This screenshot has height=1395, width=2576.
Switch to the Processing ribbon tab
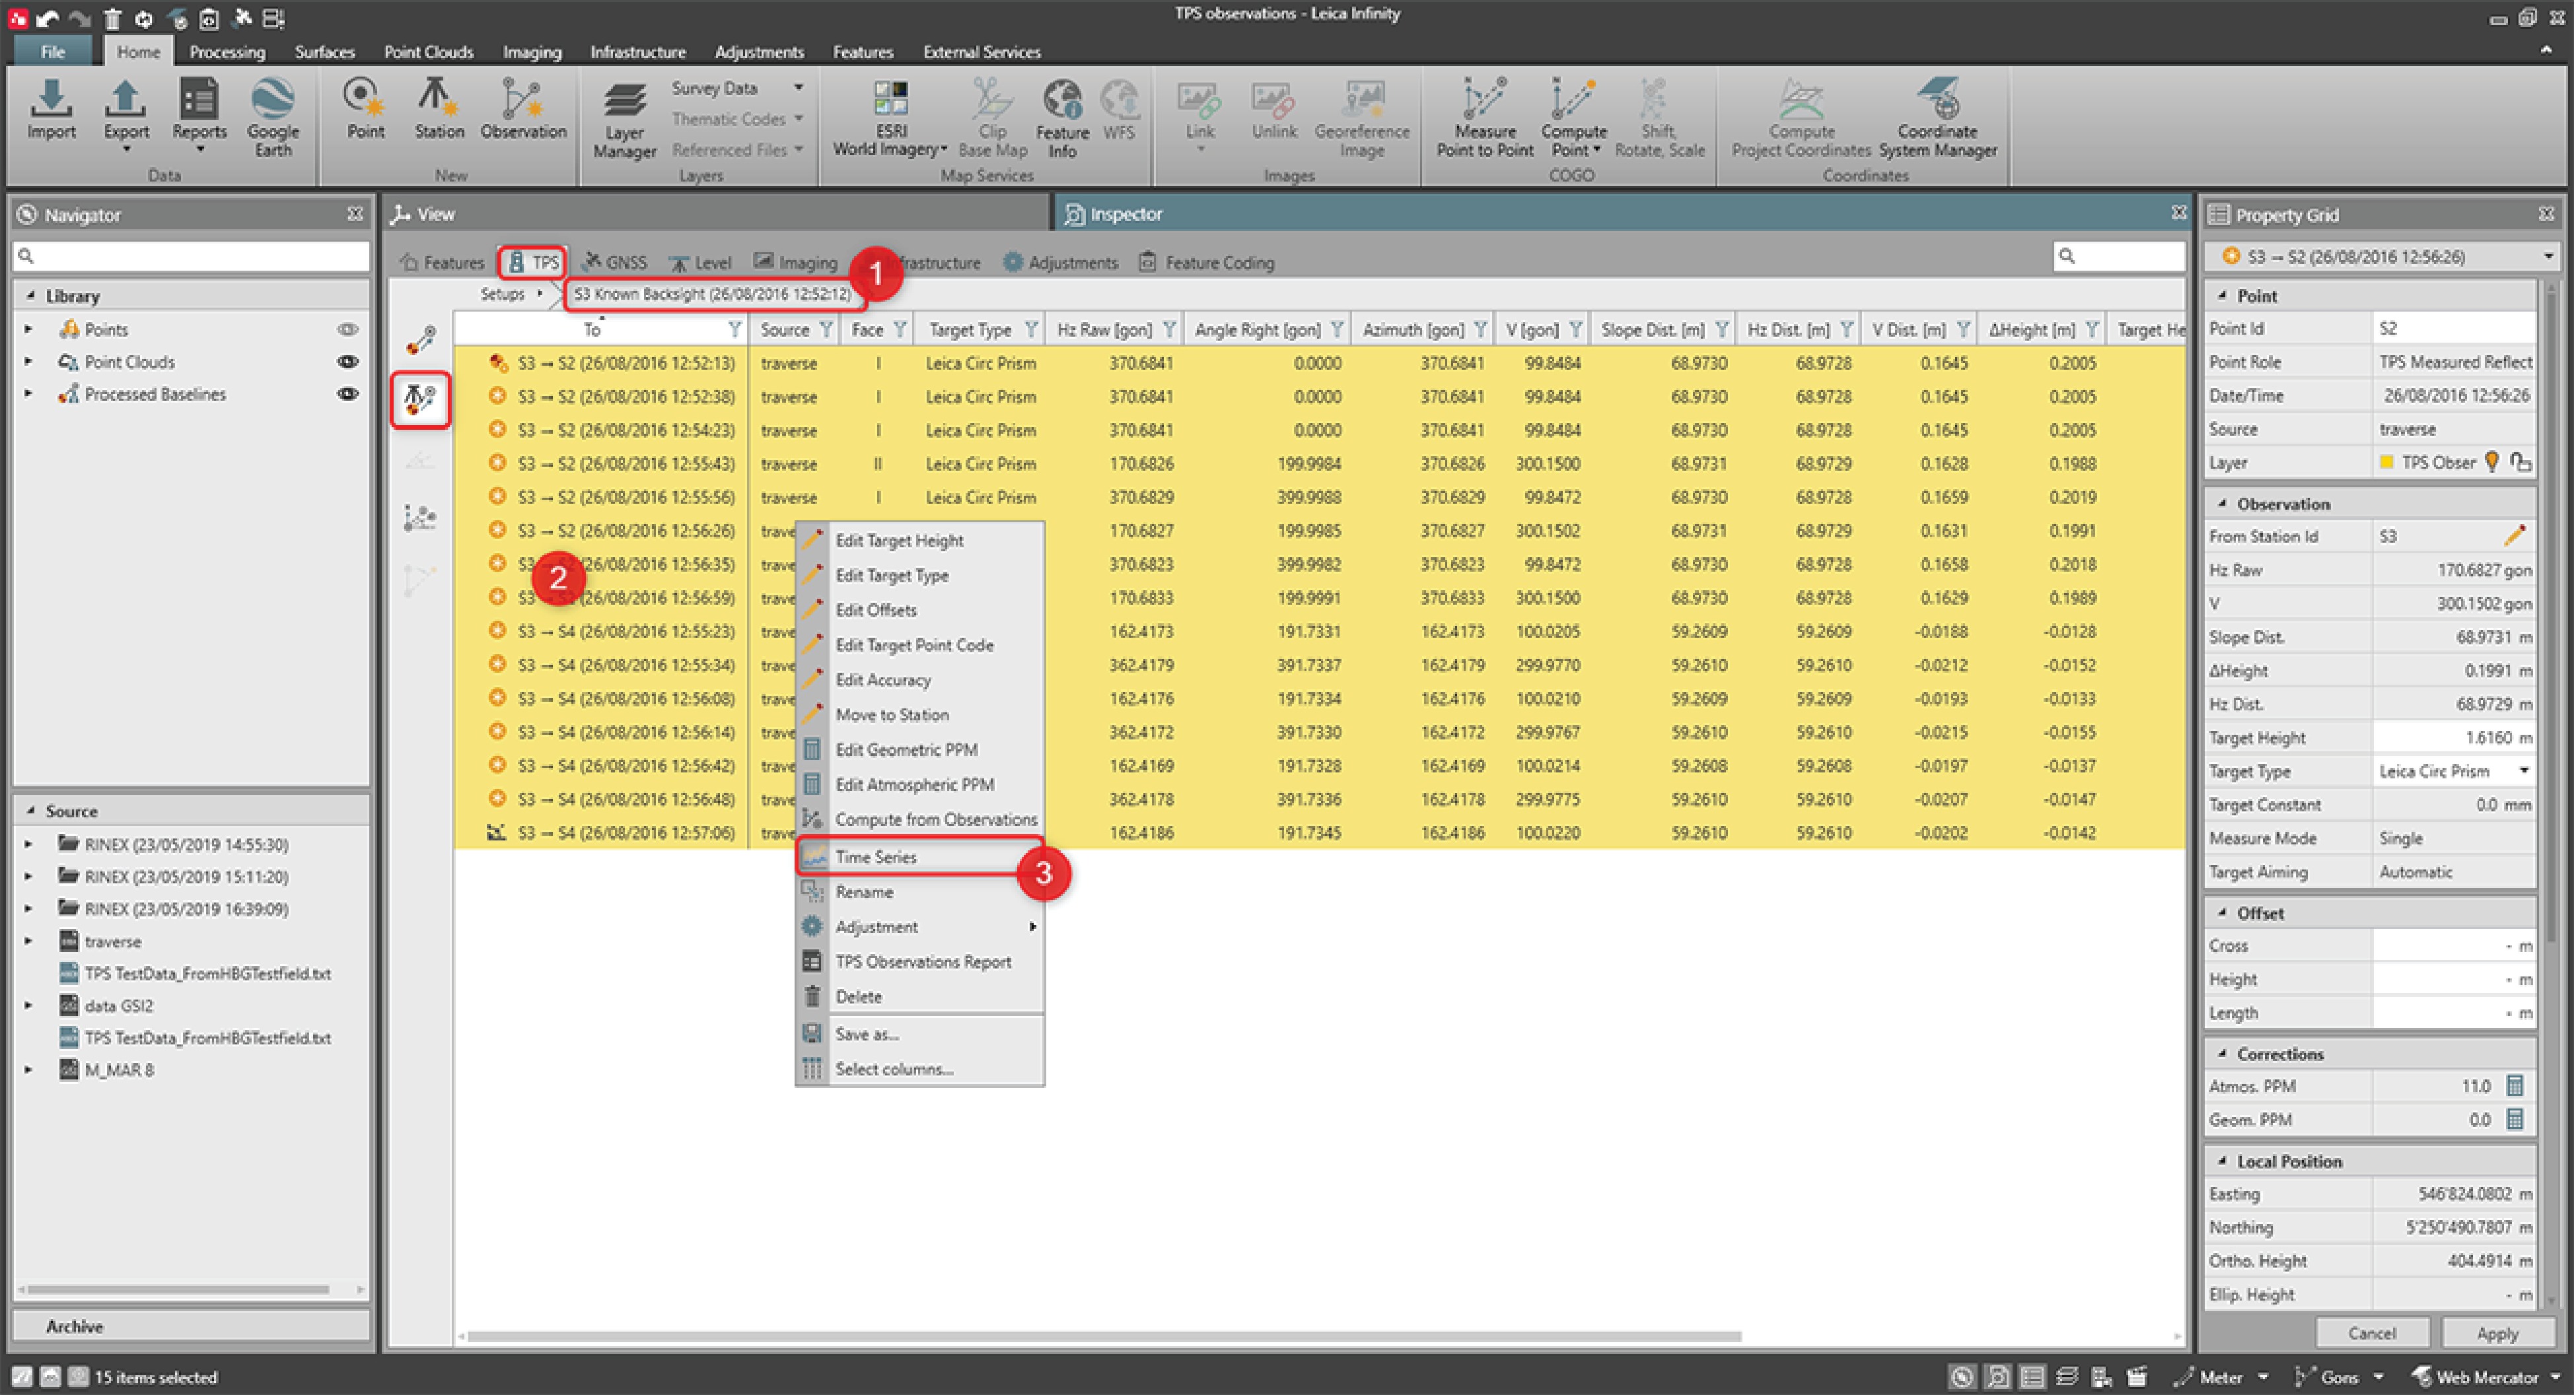point(227,52)
